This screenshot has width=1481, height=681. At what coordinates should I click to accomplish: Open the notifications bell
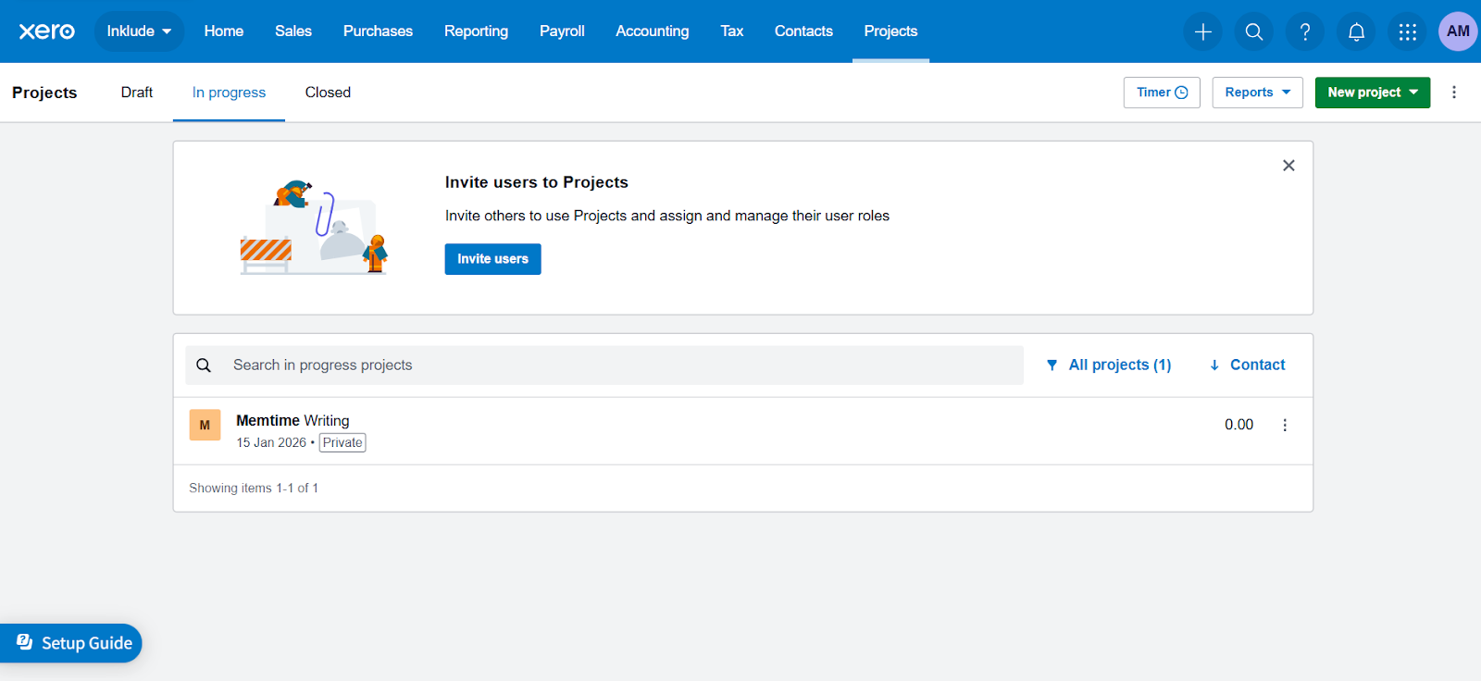coord(1356,31)
